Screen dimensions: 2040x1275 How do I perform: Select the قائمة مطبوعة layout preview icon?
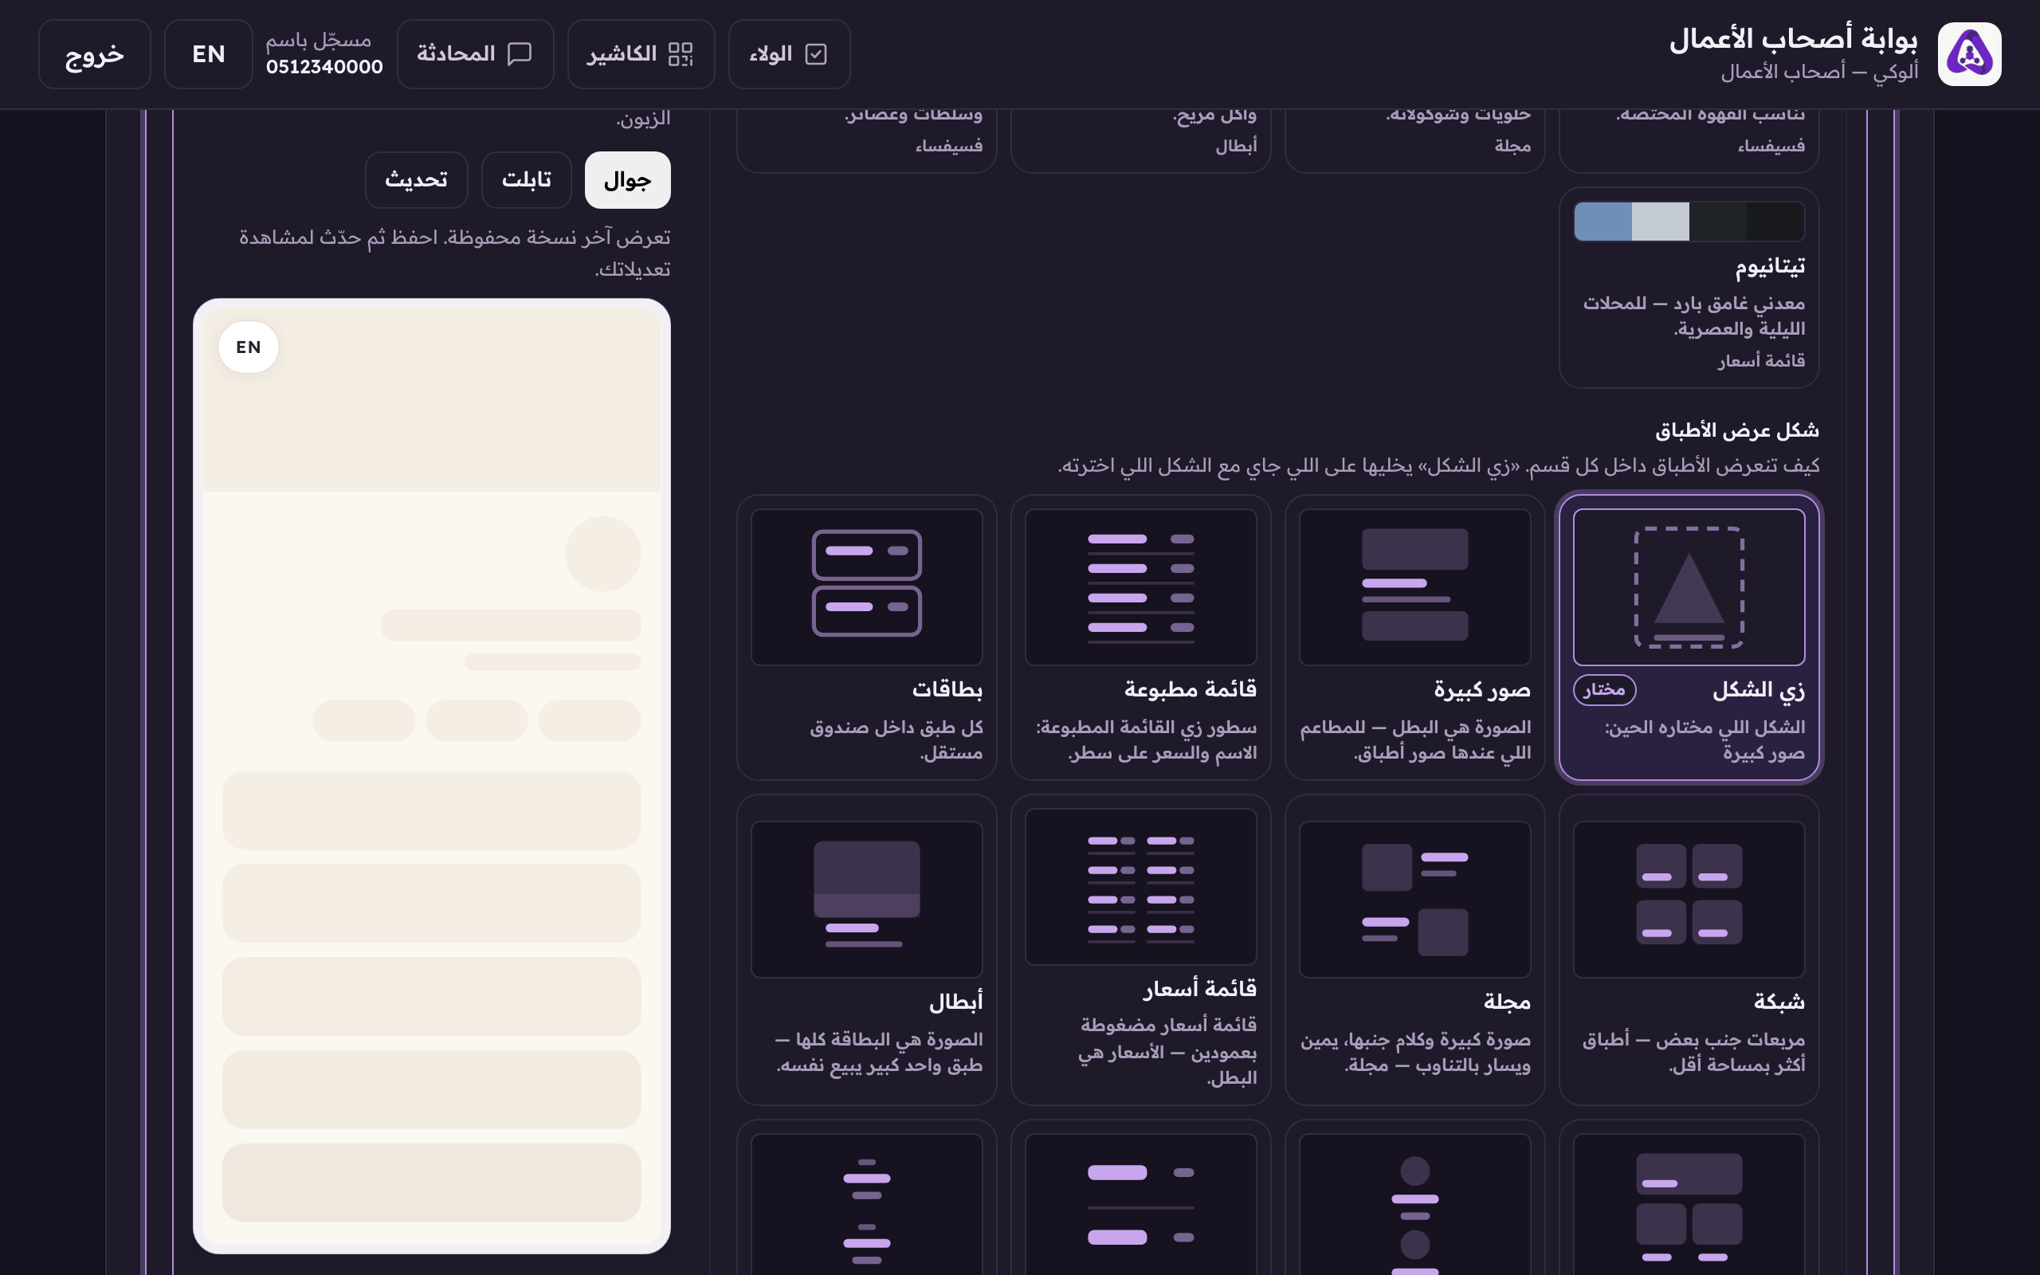(x=1140, y=587)
